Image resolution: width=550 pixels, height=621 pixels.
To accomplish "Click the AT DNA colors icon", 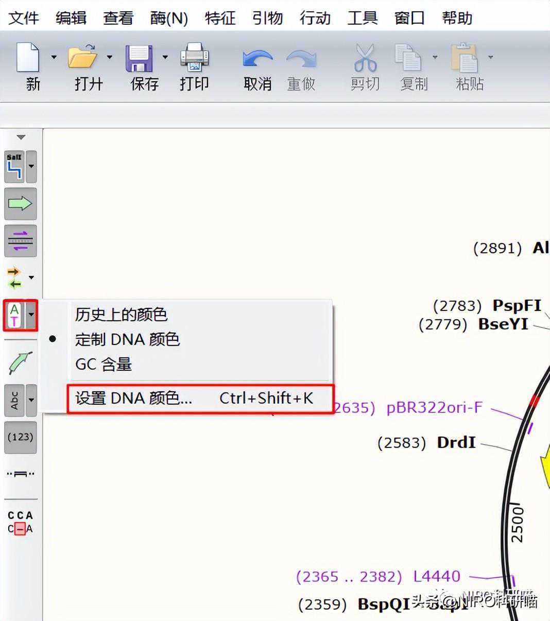I will pos(14,316).
